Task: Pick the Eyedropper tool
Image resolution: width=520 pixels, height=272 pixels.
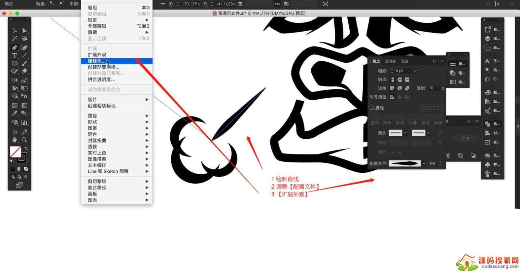Action: [x=14, y=113]
